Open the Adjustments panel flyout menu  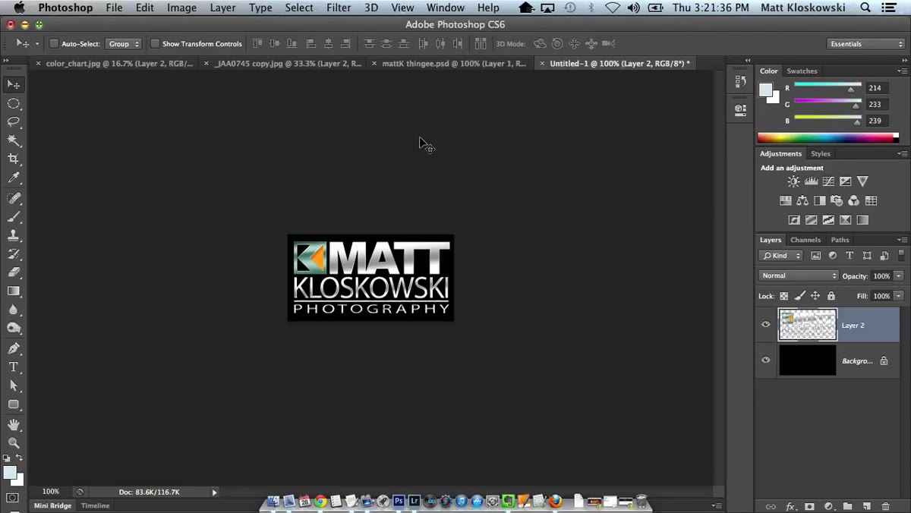click(x=903, y=153)
